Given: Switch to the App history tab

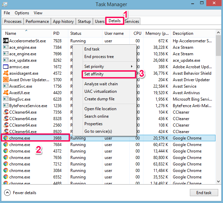Looking at the screenshot, I should [63, 21].
